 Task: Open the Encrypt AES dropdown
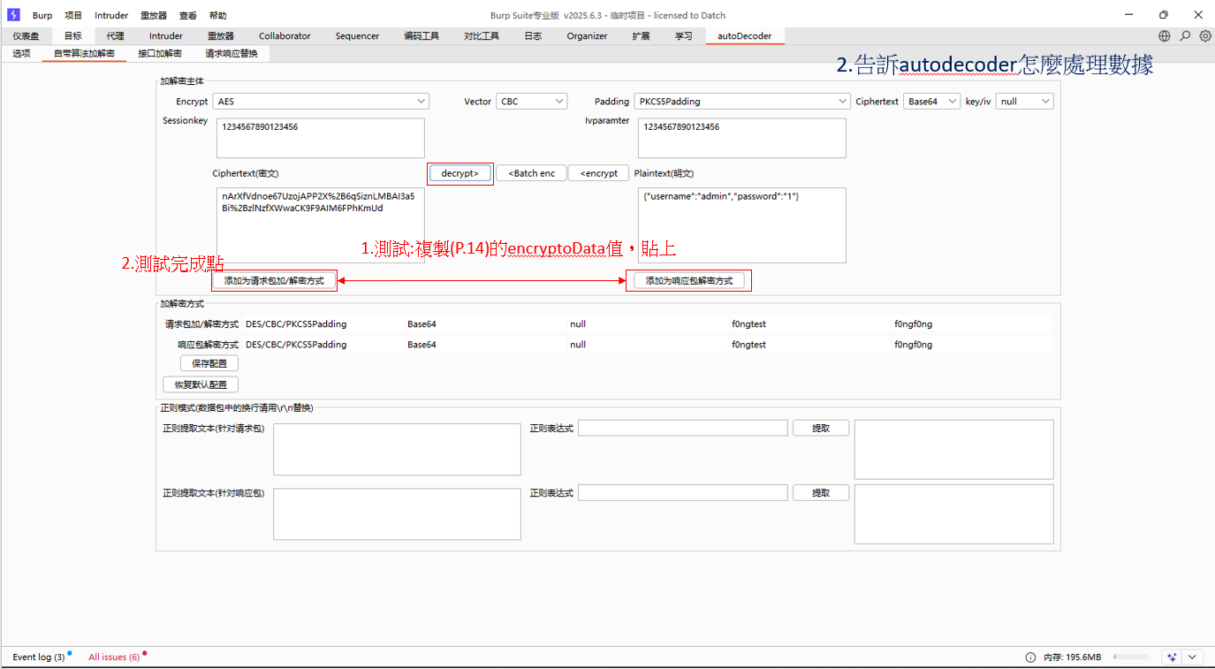pos(321,102)
